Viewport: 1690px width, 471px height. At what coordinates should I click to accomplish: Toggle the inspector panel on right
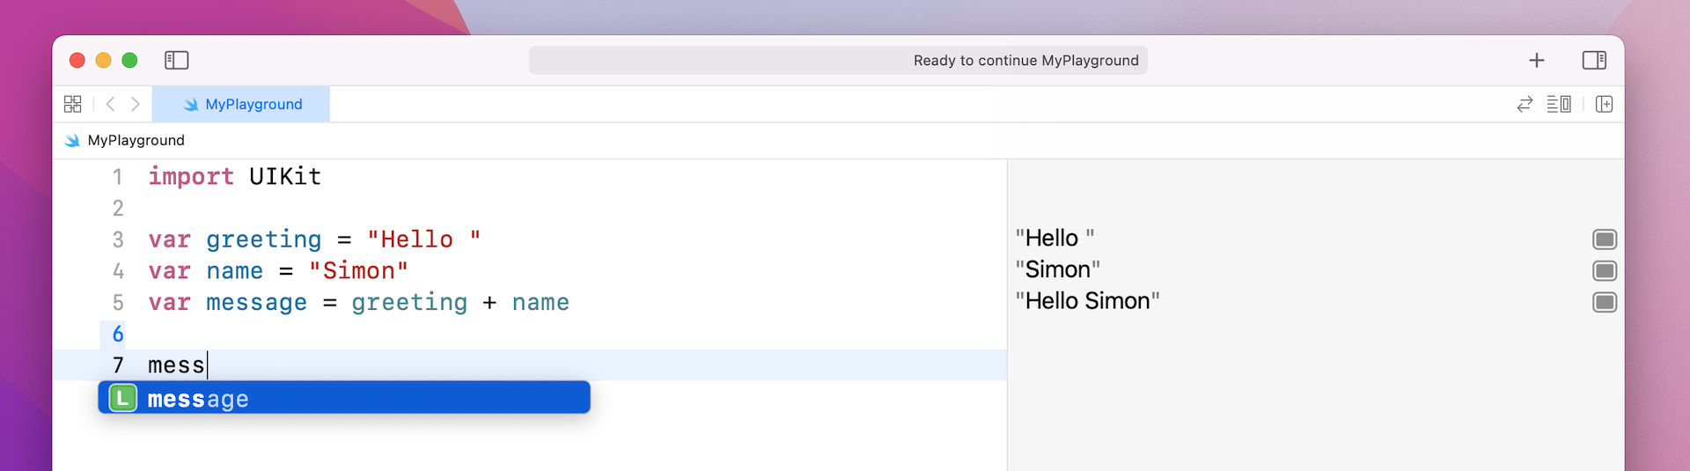[1594, 60]
